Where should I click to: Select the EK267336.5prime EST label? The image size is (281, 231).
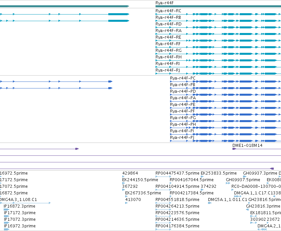pyautogui.click(x=143, y=193)
